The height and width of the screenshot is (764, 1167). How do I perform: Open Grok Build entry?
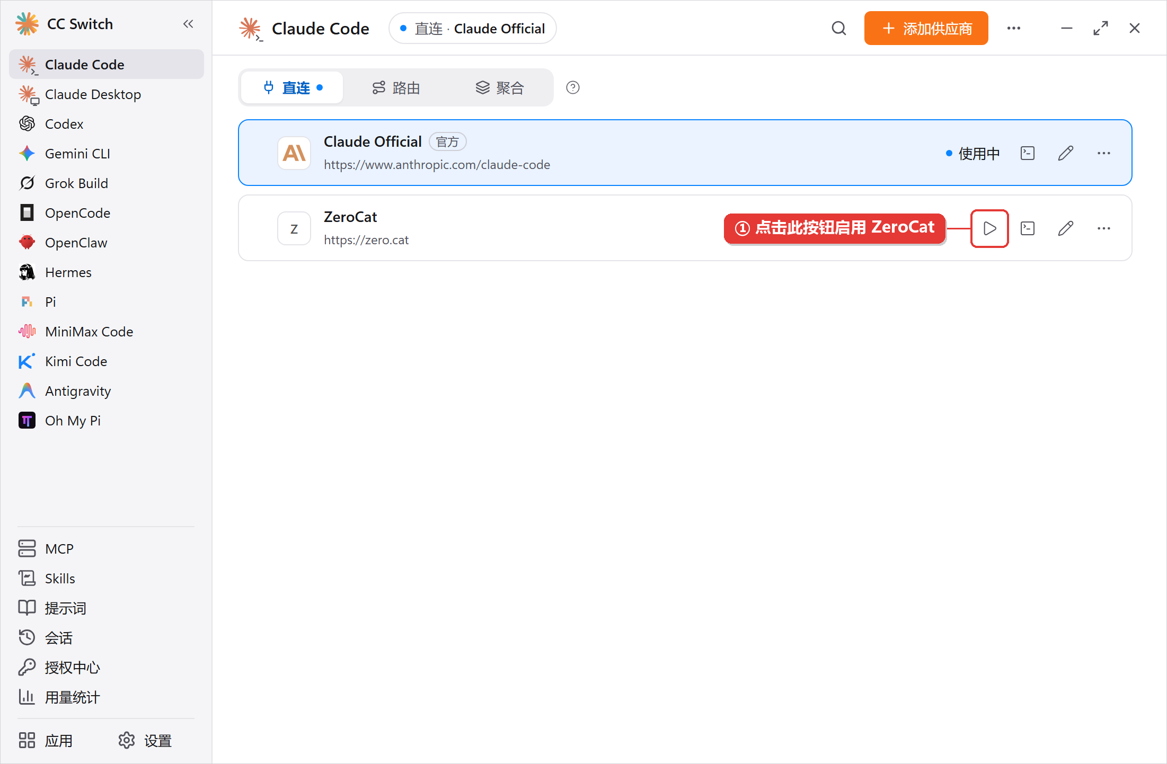107,183
